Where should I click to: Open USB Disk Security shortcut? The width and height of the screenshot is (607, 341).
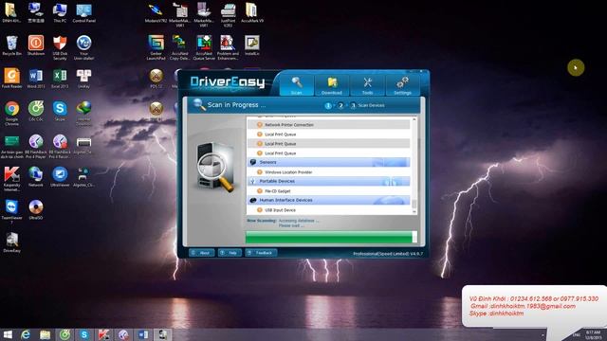[x=60, y=47]
